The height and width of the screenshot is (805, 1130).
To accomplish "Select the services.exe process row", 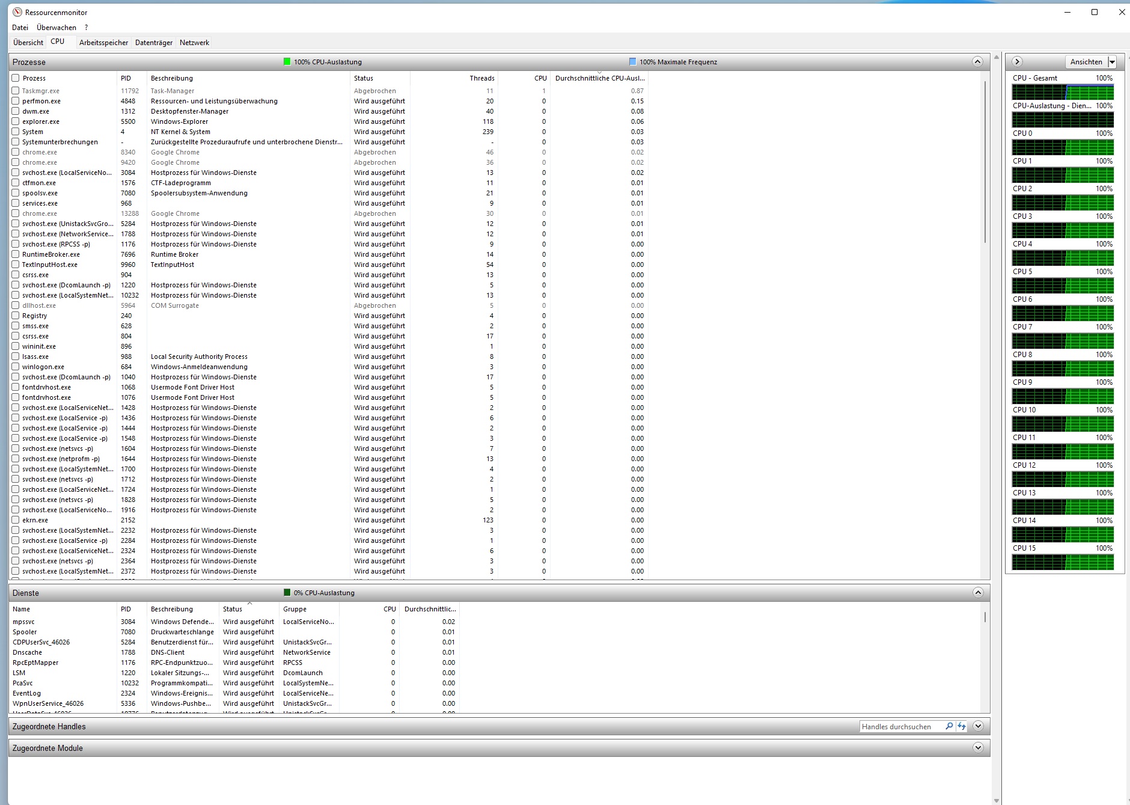I will point(329,203).
